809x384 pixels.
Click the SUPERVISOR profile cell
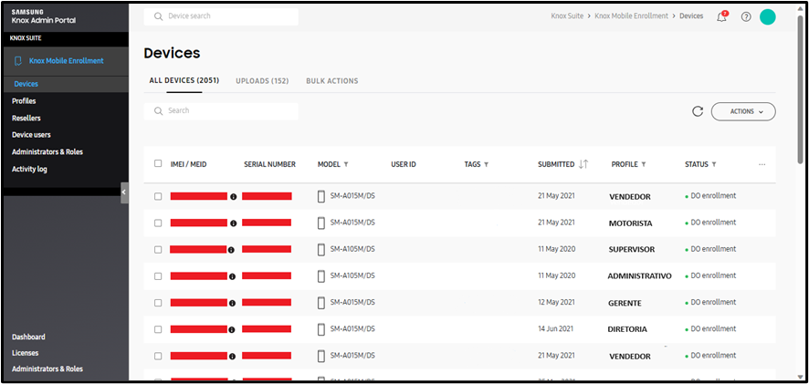click(632, 250)
